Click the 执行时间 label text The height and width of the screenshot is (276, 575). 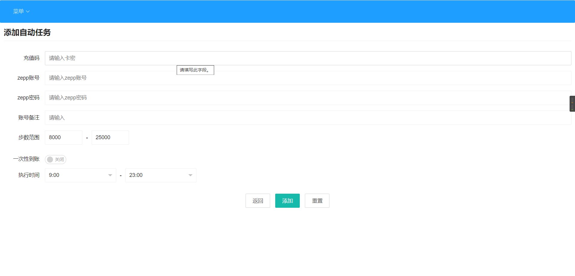pyautogui.click(x=29, y=175)
